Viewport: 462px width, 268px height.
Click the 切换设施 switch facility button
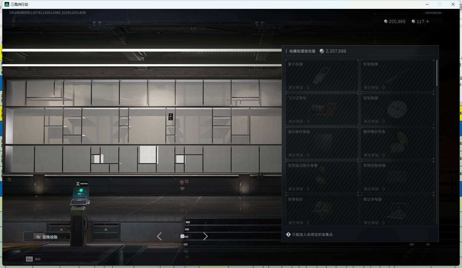click(x=47, y=237)
